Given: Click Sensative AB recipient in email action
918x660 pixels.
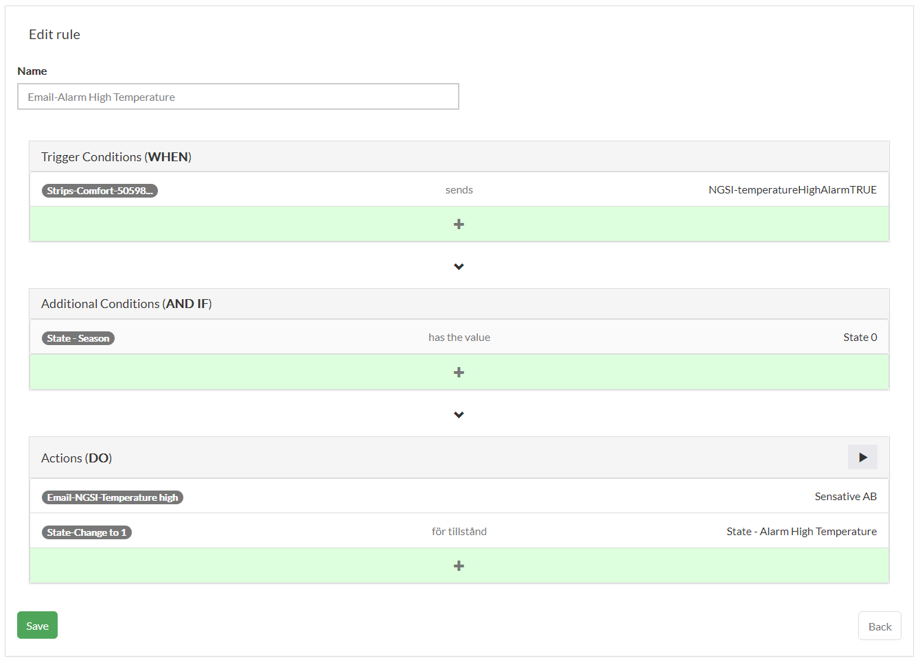Looking at the screenshot, I should (845, 497).
